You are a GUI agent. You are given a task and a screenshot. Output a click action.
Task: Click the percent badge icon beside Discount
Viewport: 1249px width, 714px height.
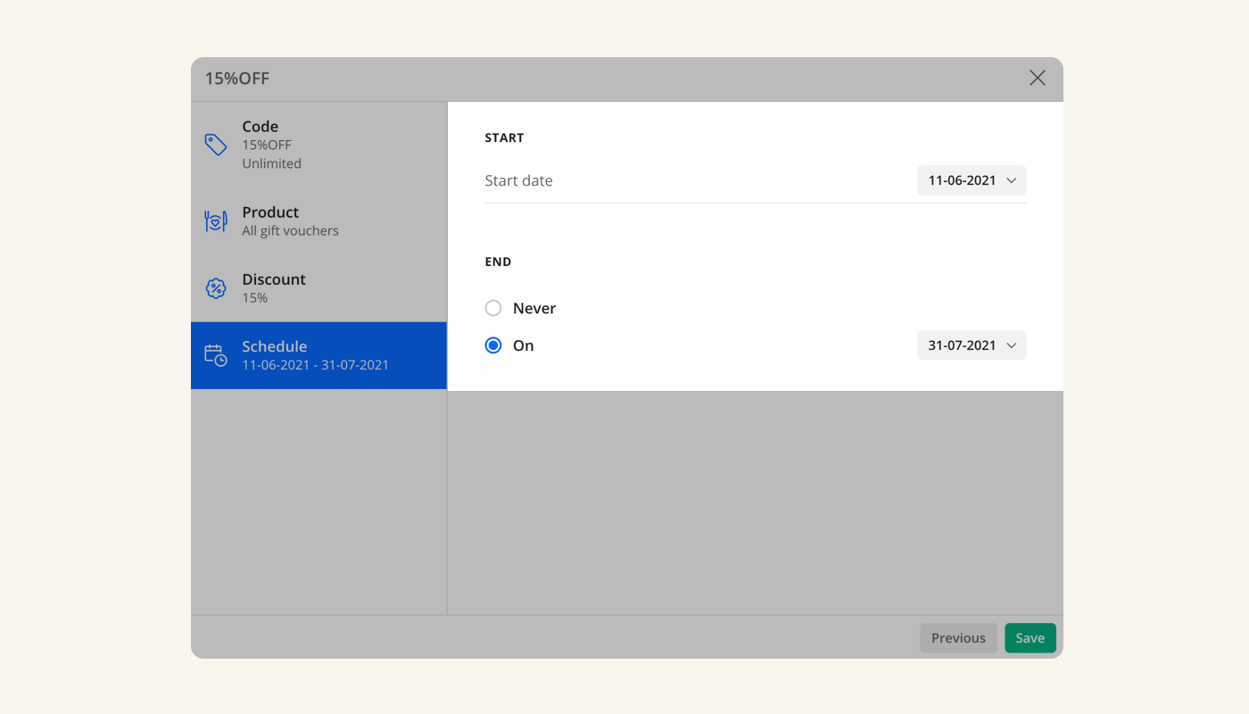coord(216,288)
